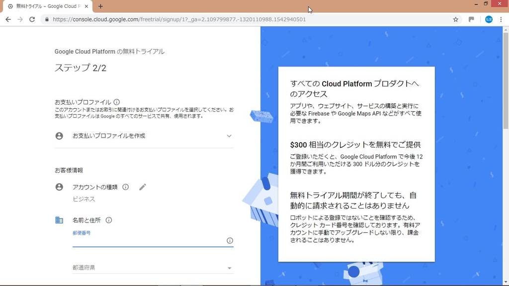Click the info icon inside the 郵便番号 field

[230, 240]
